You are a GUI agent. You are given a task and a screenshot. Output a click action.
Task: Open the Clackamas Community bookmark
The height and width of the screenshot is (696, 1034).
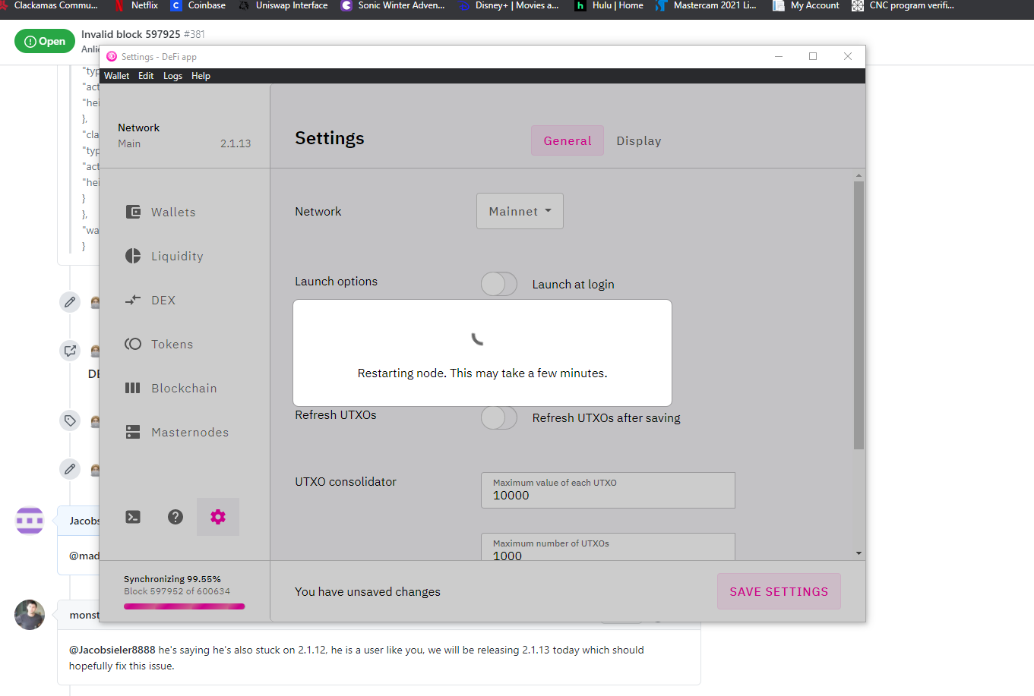pos(49,5)
